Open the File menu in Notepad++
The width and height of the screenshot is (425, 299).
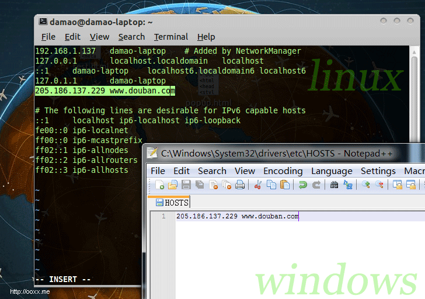pos(158,171)
